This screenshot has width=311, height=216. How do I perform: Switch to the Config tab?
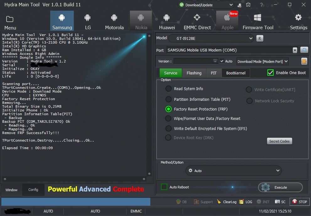(33, 190)
